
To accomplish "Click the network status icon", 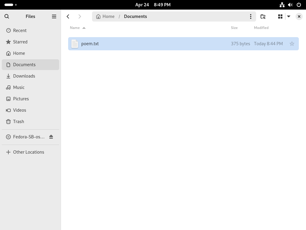I will [282, 5].
